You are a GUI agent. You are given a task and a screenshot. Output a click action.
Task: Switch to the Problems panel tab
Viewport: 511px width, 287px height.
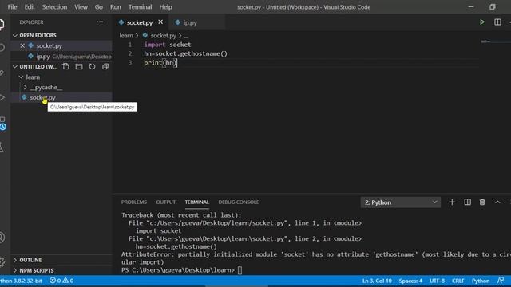click(134, 202)
